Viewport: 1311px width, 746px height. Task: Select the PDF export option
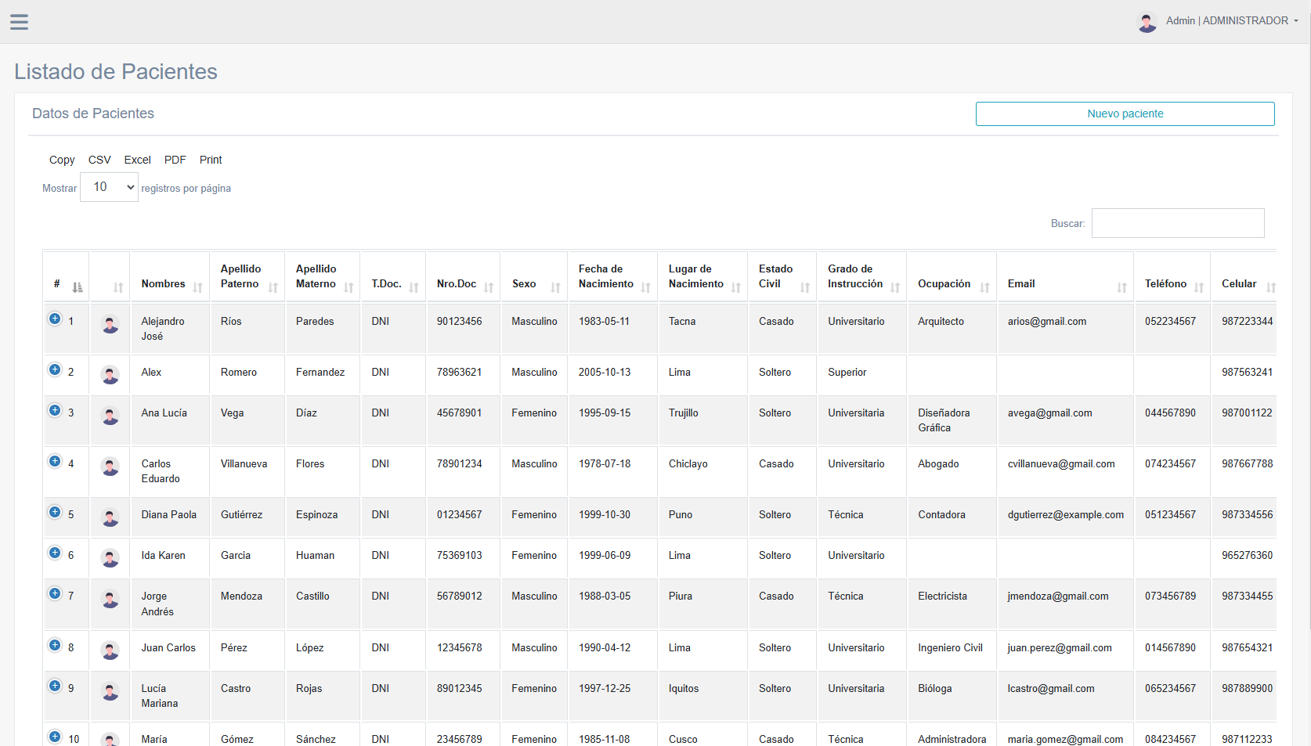pos(175,160)
